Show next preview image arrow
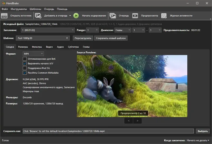 tap(137, 121)
